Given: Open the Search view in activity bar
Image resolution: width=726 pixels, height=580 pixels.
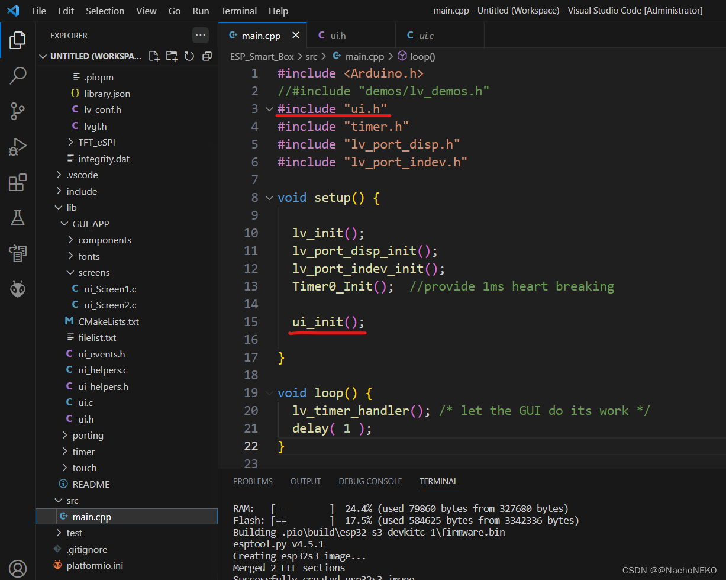Looking at the screenshot, I should (x=18, y=75).
